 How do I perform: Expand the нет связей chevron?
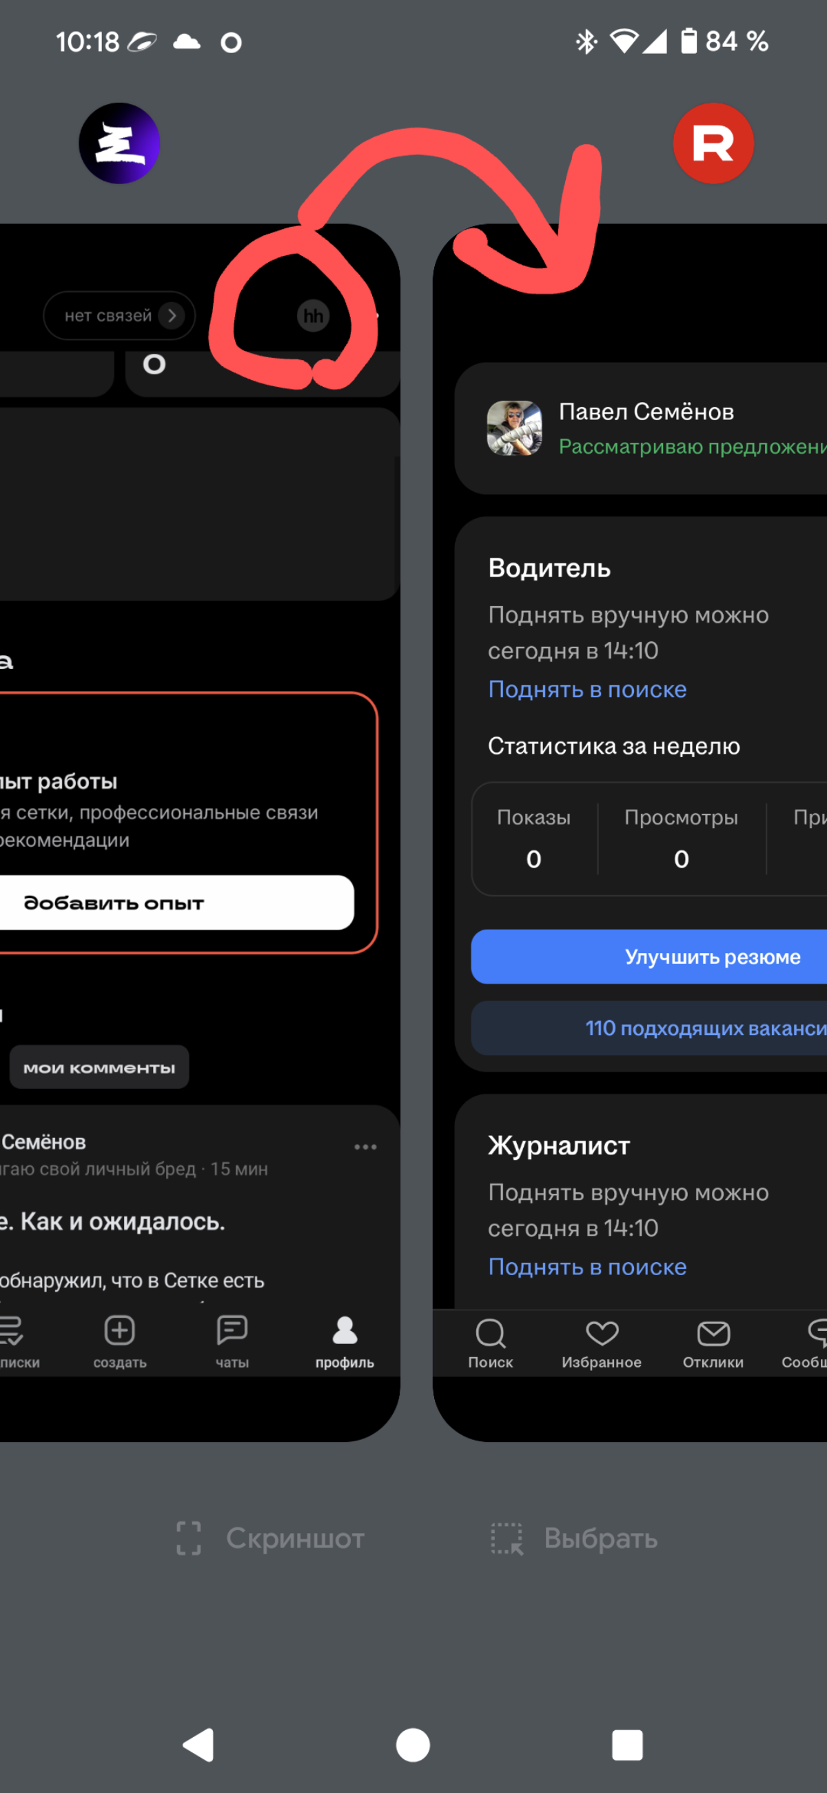[172, 315]
